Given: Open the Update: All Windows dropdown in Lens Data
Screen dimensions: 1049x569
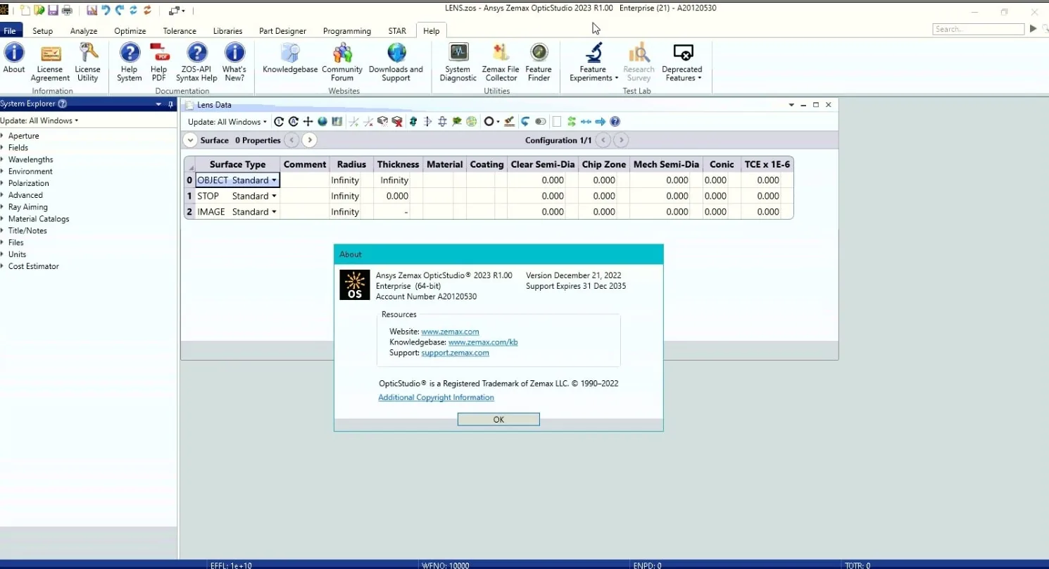Looking at the screenshot, I should tap(227, 122).
